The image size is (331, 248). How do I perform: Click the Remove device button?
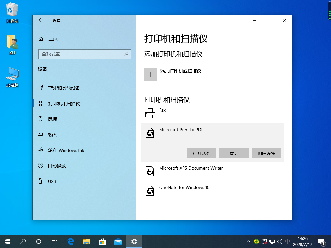click(x=266, y=153)
